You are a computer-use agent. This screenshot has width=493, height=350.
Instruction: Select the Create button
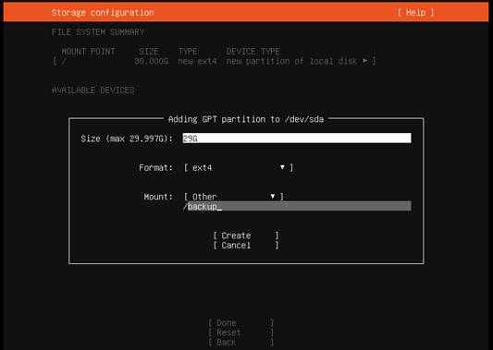[x=245, y=235]
